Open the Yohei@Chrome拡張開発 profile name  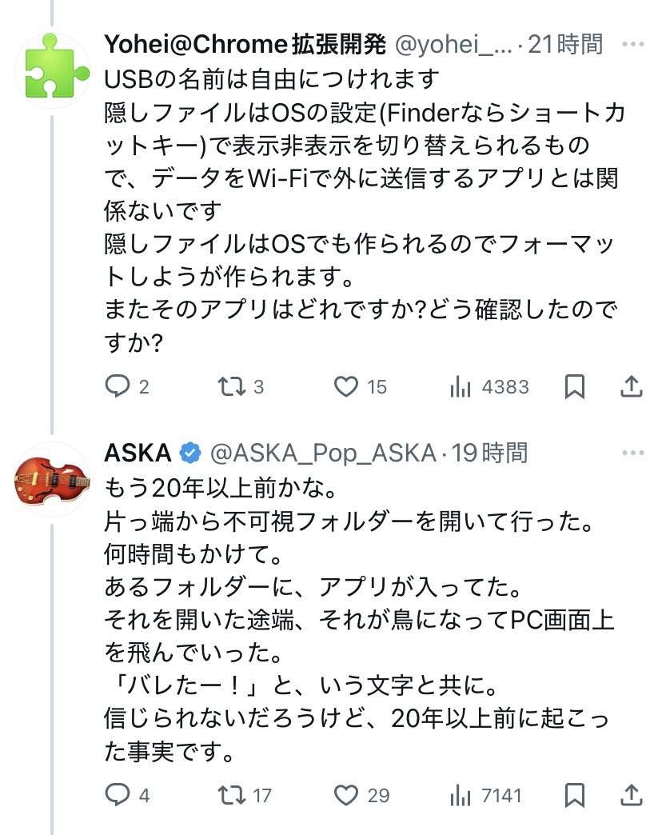click(x=245, y=44)
